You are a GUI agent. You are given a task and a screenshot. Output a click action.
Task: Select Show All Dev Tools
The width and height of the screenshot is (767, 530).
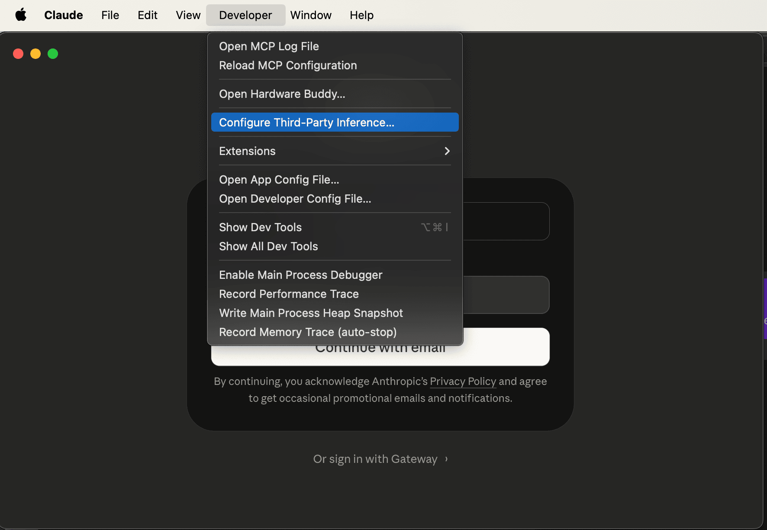pyautogui.click(x=335, y=246)
